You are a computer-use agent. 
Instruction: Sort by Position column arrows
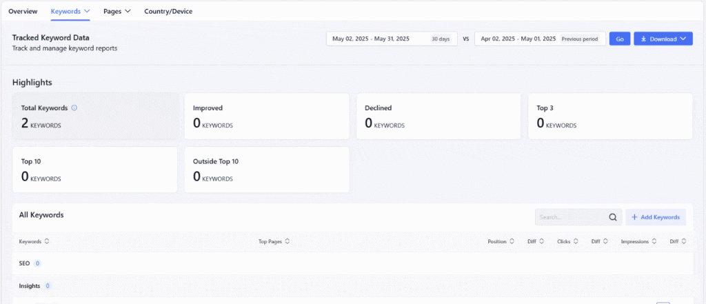512,241
